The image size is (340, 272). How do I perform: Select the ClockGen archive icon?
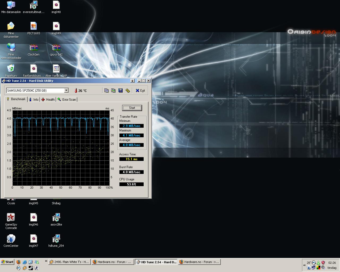click(33, 50)
